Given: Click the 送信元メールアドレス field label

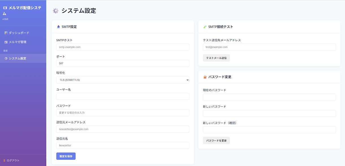Looking at the screenshot, I should [x=71, y=122].
